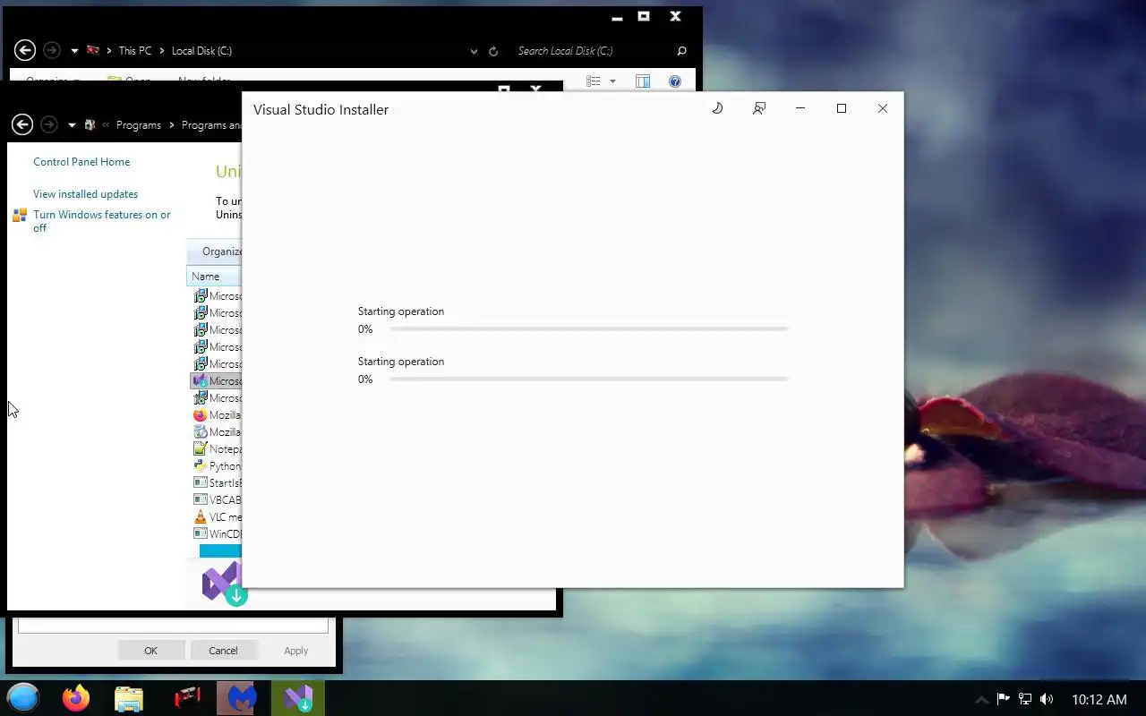The image size is (1146, 716).
Task: Open recent locations dropdown in Programs window
Action: tap(72, 125)
